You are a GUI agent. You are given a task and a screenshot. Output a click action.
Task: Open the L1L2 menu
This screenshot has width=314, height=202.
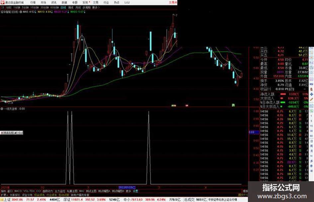click(x=127, y=2)
